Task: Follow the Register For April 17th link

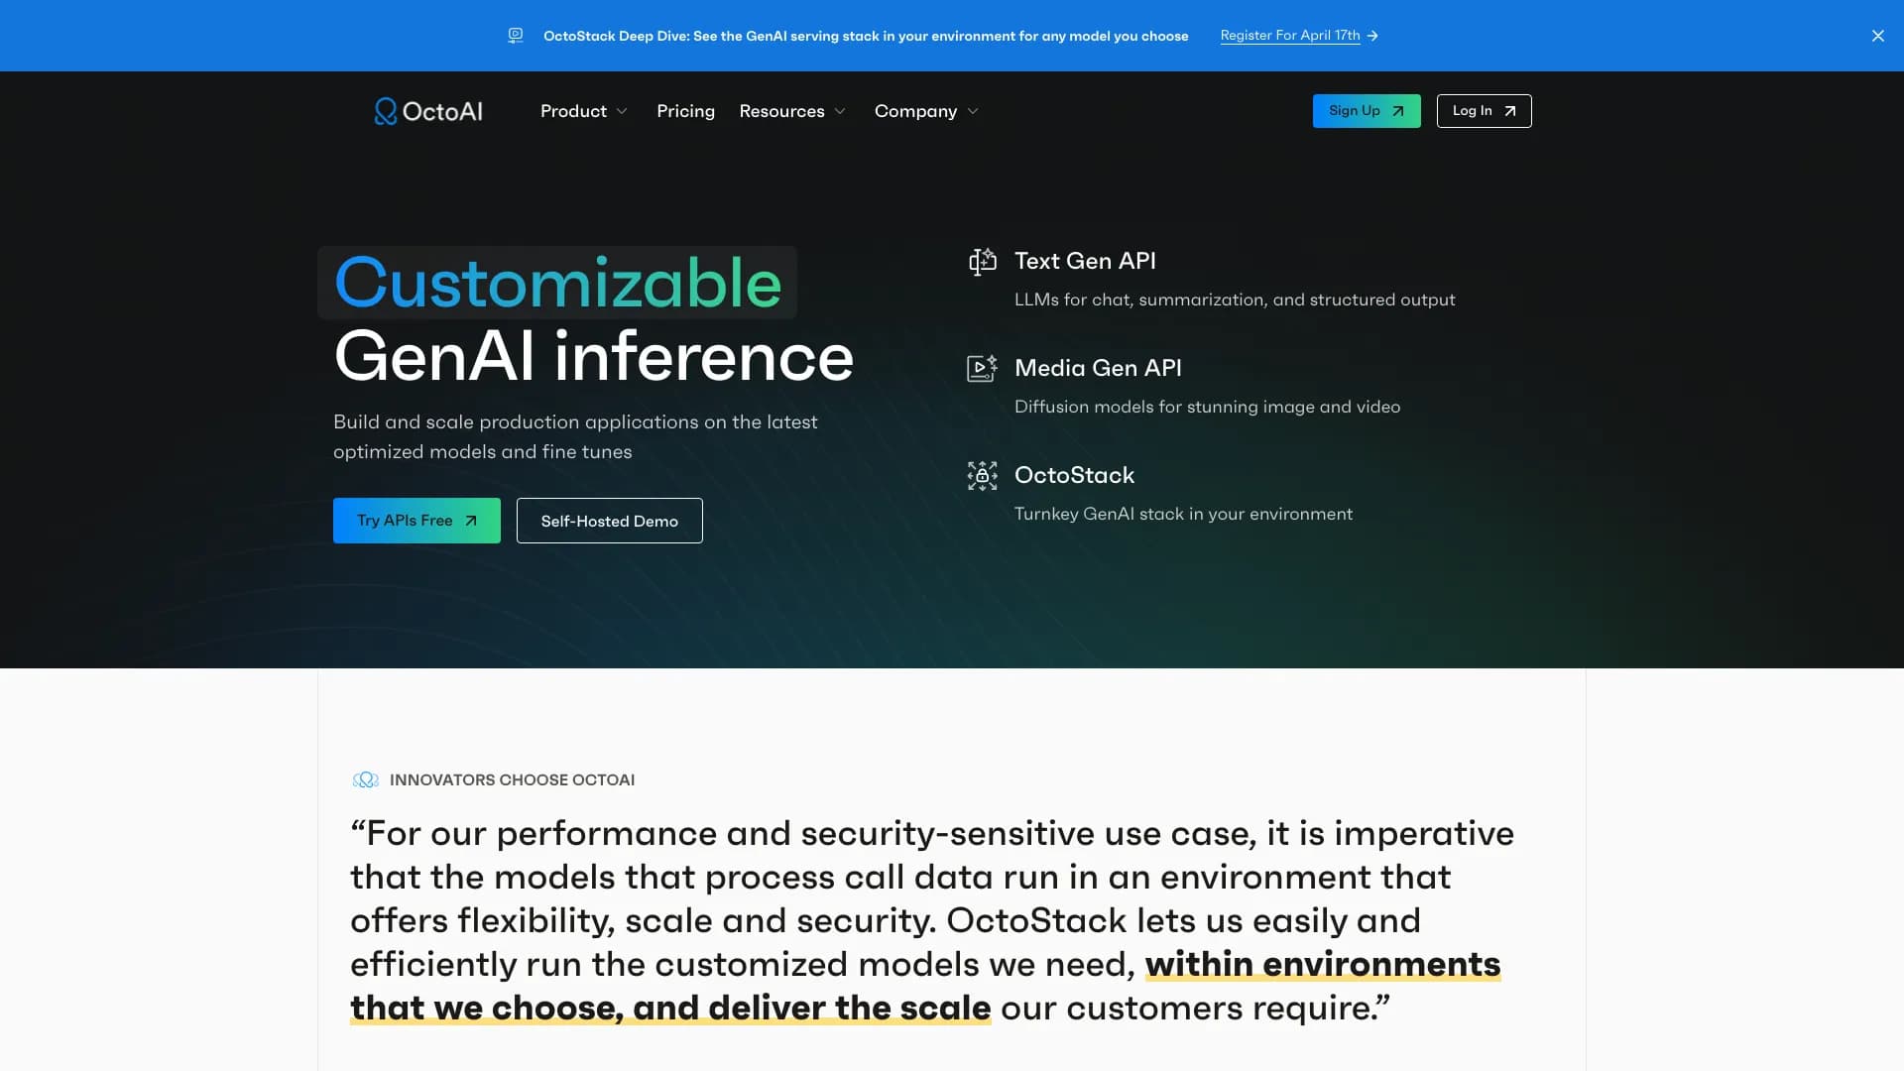Action: [1289, 36]
